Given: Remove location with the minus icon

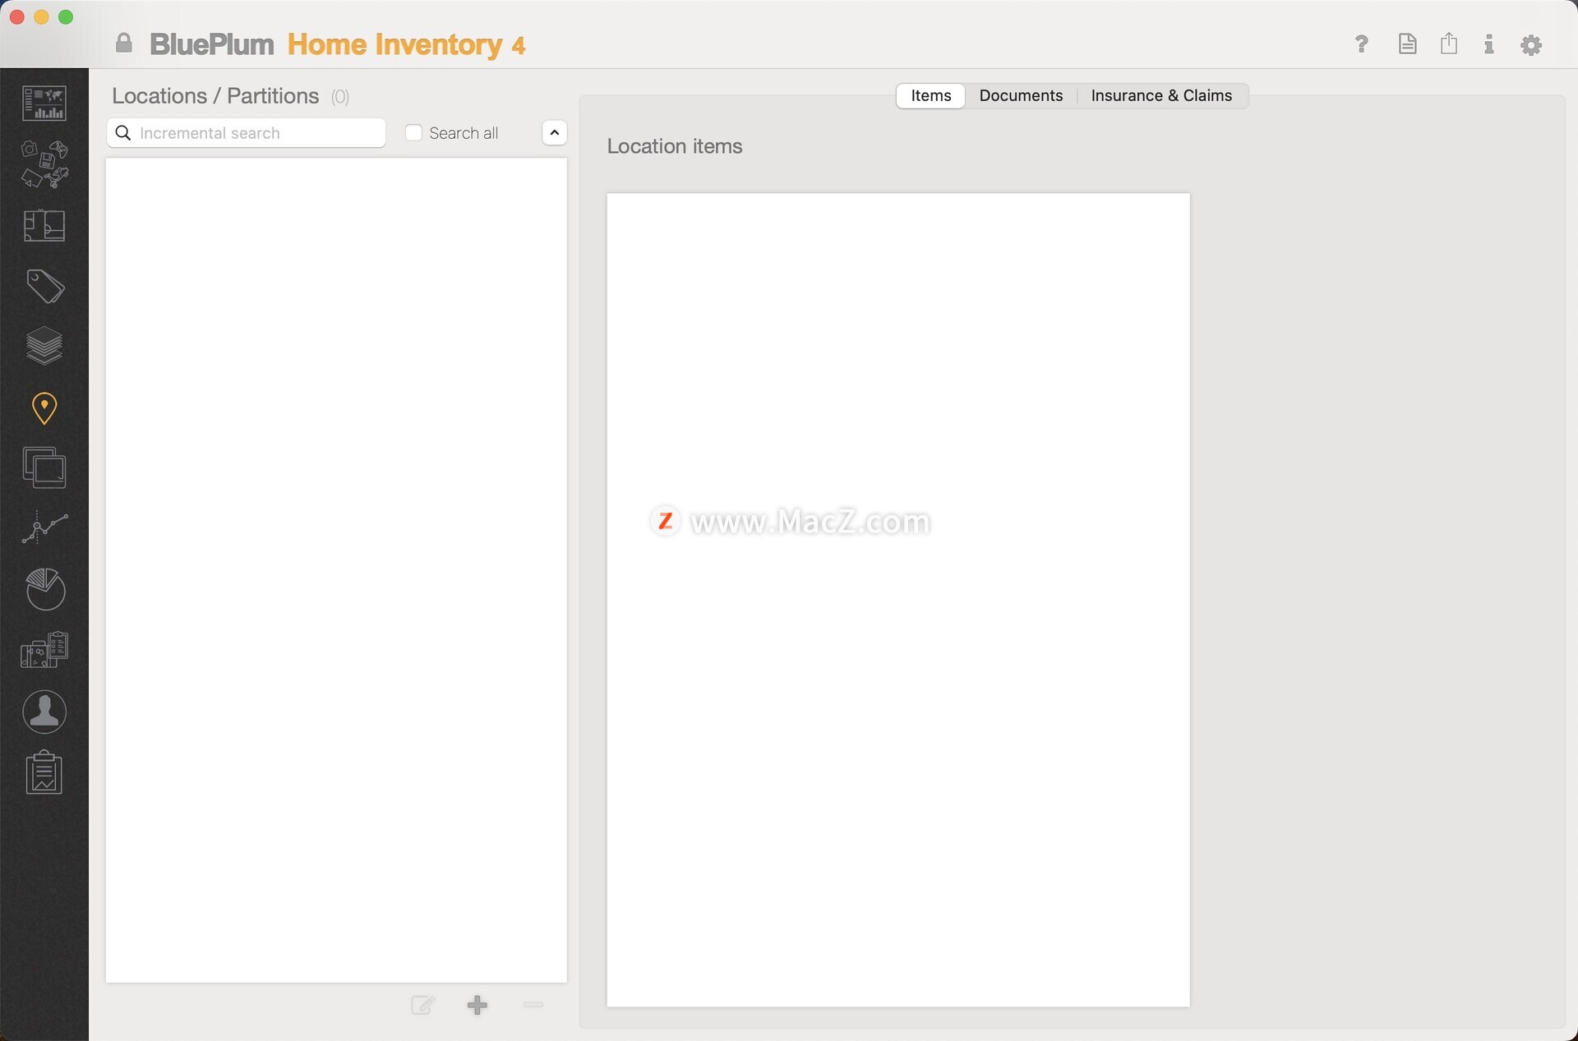Looking at the screenshot, I should (x=533, y=1005).
